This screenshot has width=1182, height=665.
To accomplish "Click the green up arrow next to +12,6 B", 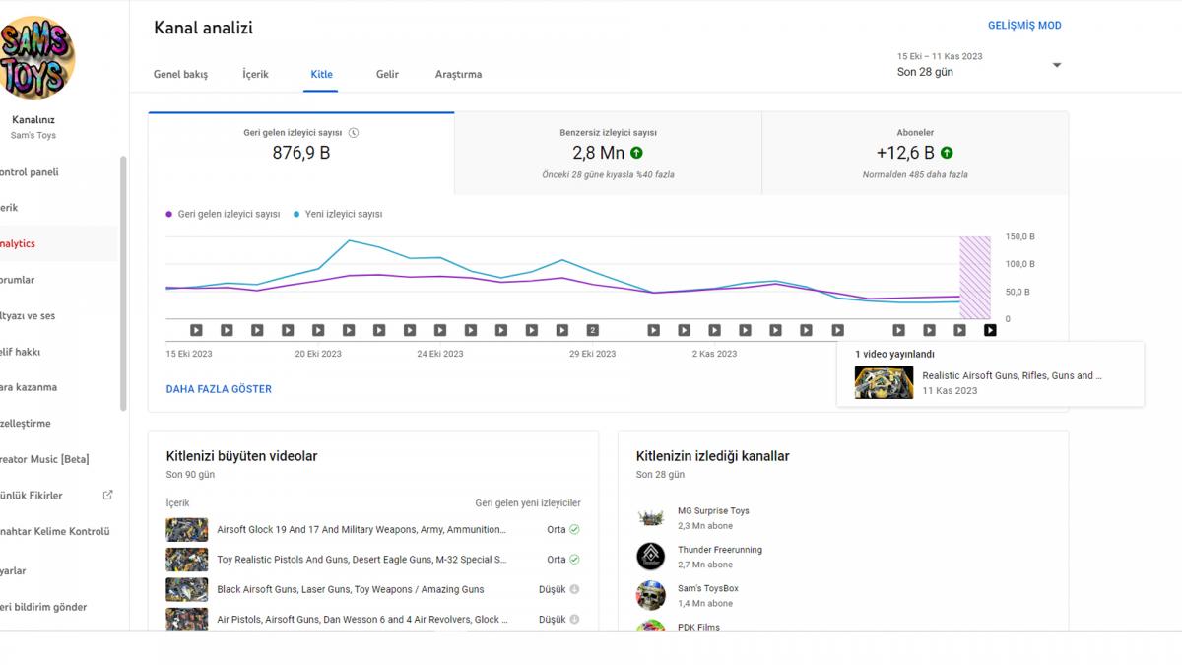I will pyautogui.click(x=947, y=153).
